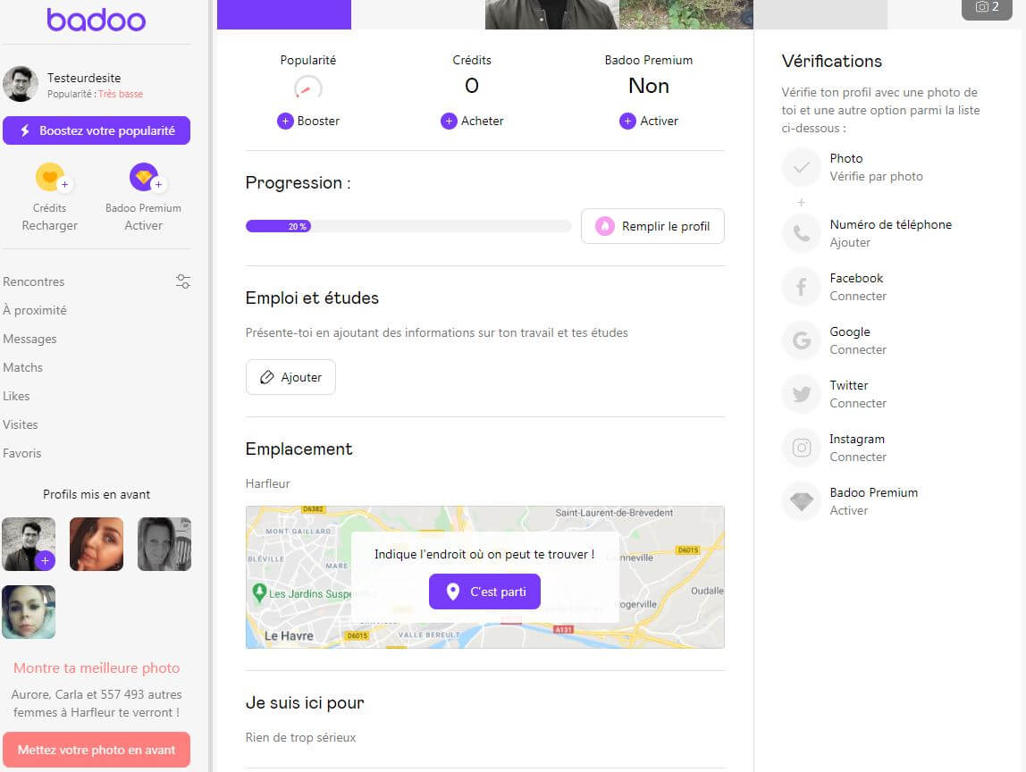Click the Testeurdesite profile avatar
The height and width of the screenshot is (772, 1026).
click(21, 84)
